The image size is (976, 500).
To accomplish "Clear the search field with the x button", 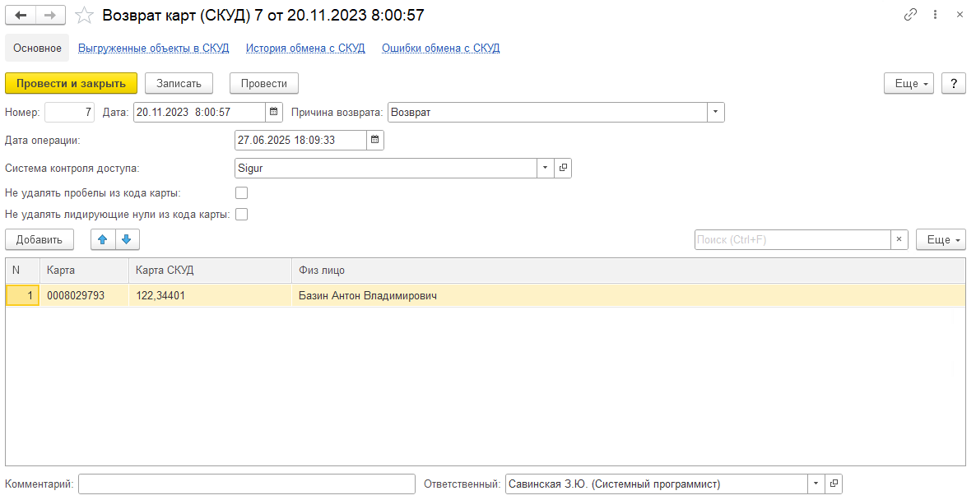I will click(x=899, y=239).
